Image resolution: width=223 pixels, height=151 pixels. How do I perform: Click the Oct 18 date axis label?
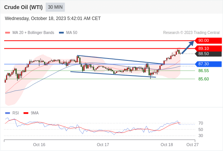tap(167, 145)
